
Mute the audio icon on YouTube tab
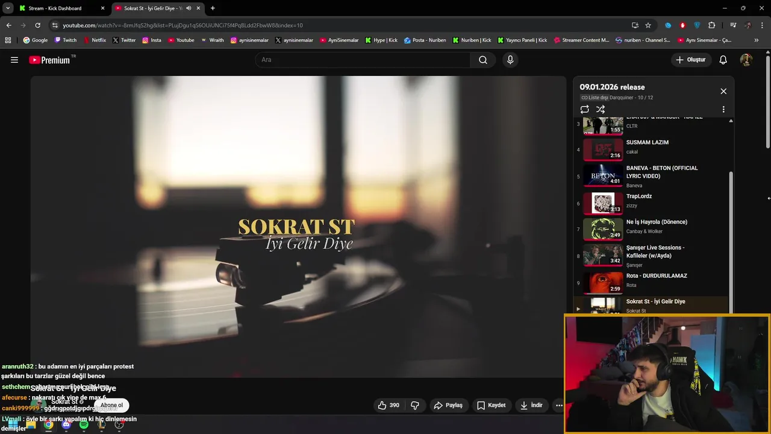[x=189, y=8]
